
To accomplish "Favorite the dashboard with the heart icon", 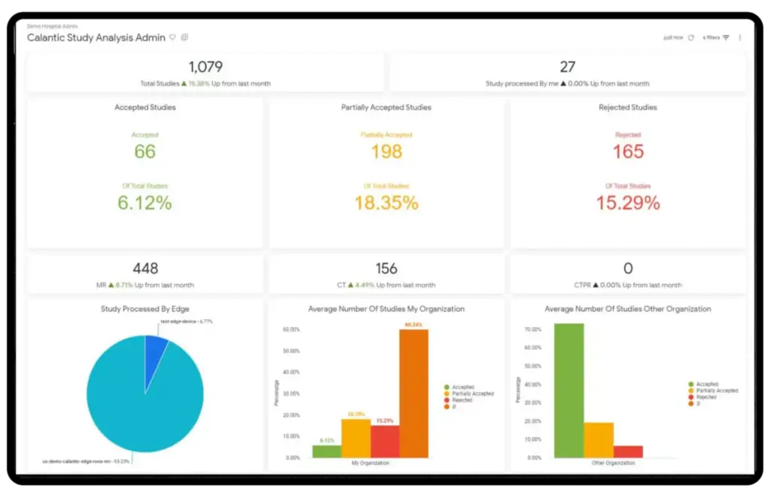I will coord(172,37).
